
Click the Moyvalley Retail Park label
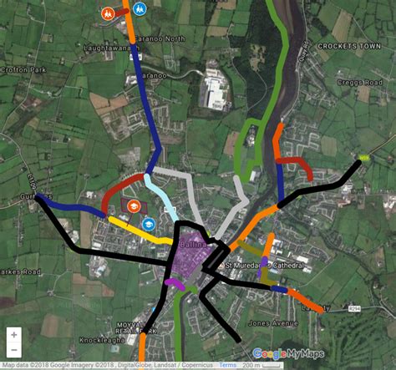(x=136, y=328)
